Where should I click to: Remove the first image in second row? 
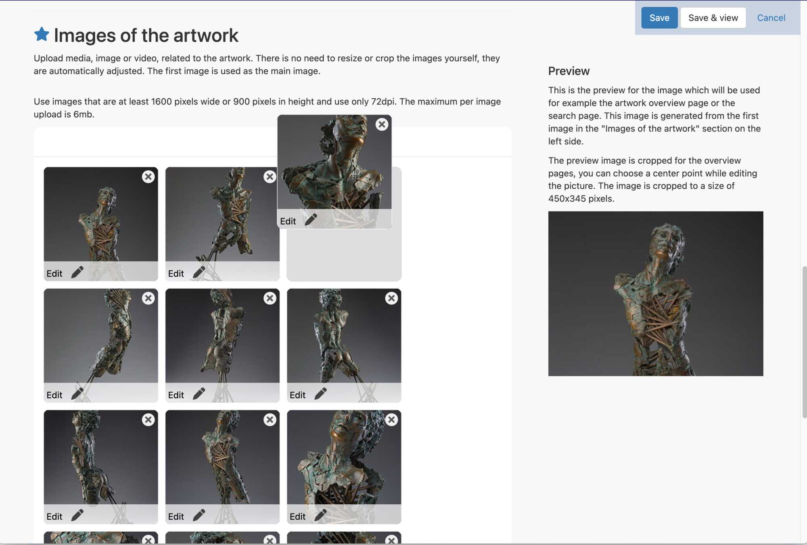(x=148, y=298)
